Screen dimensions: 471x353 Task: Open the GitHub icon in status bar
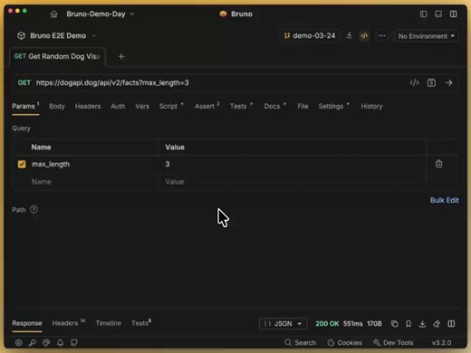(x=74, y=342)
